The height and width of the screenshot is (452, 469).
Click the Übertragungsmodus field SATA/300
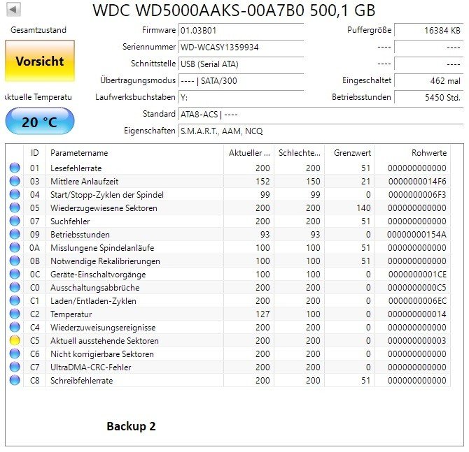[x=241, y=80]
